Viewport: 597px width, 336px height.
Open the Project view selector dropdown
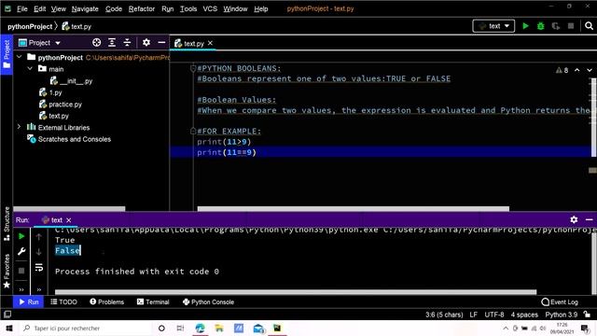click(39, 43)
